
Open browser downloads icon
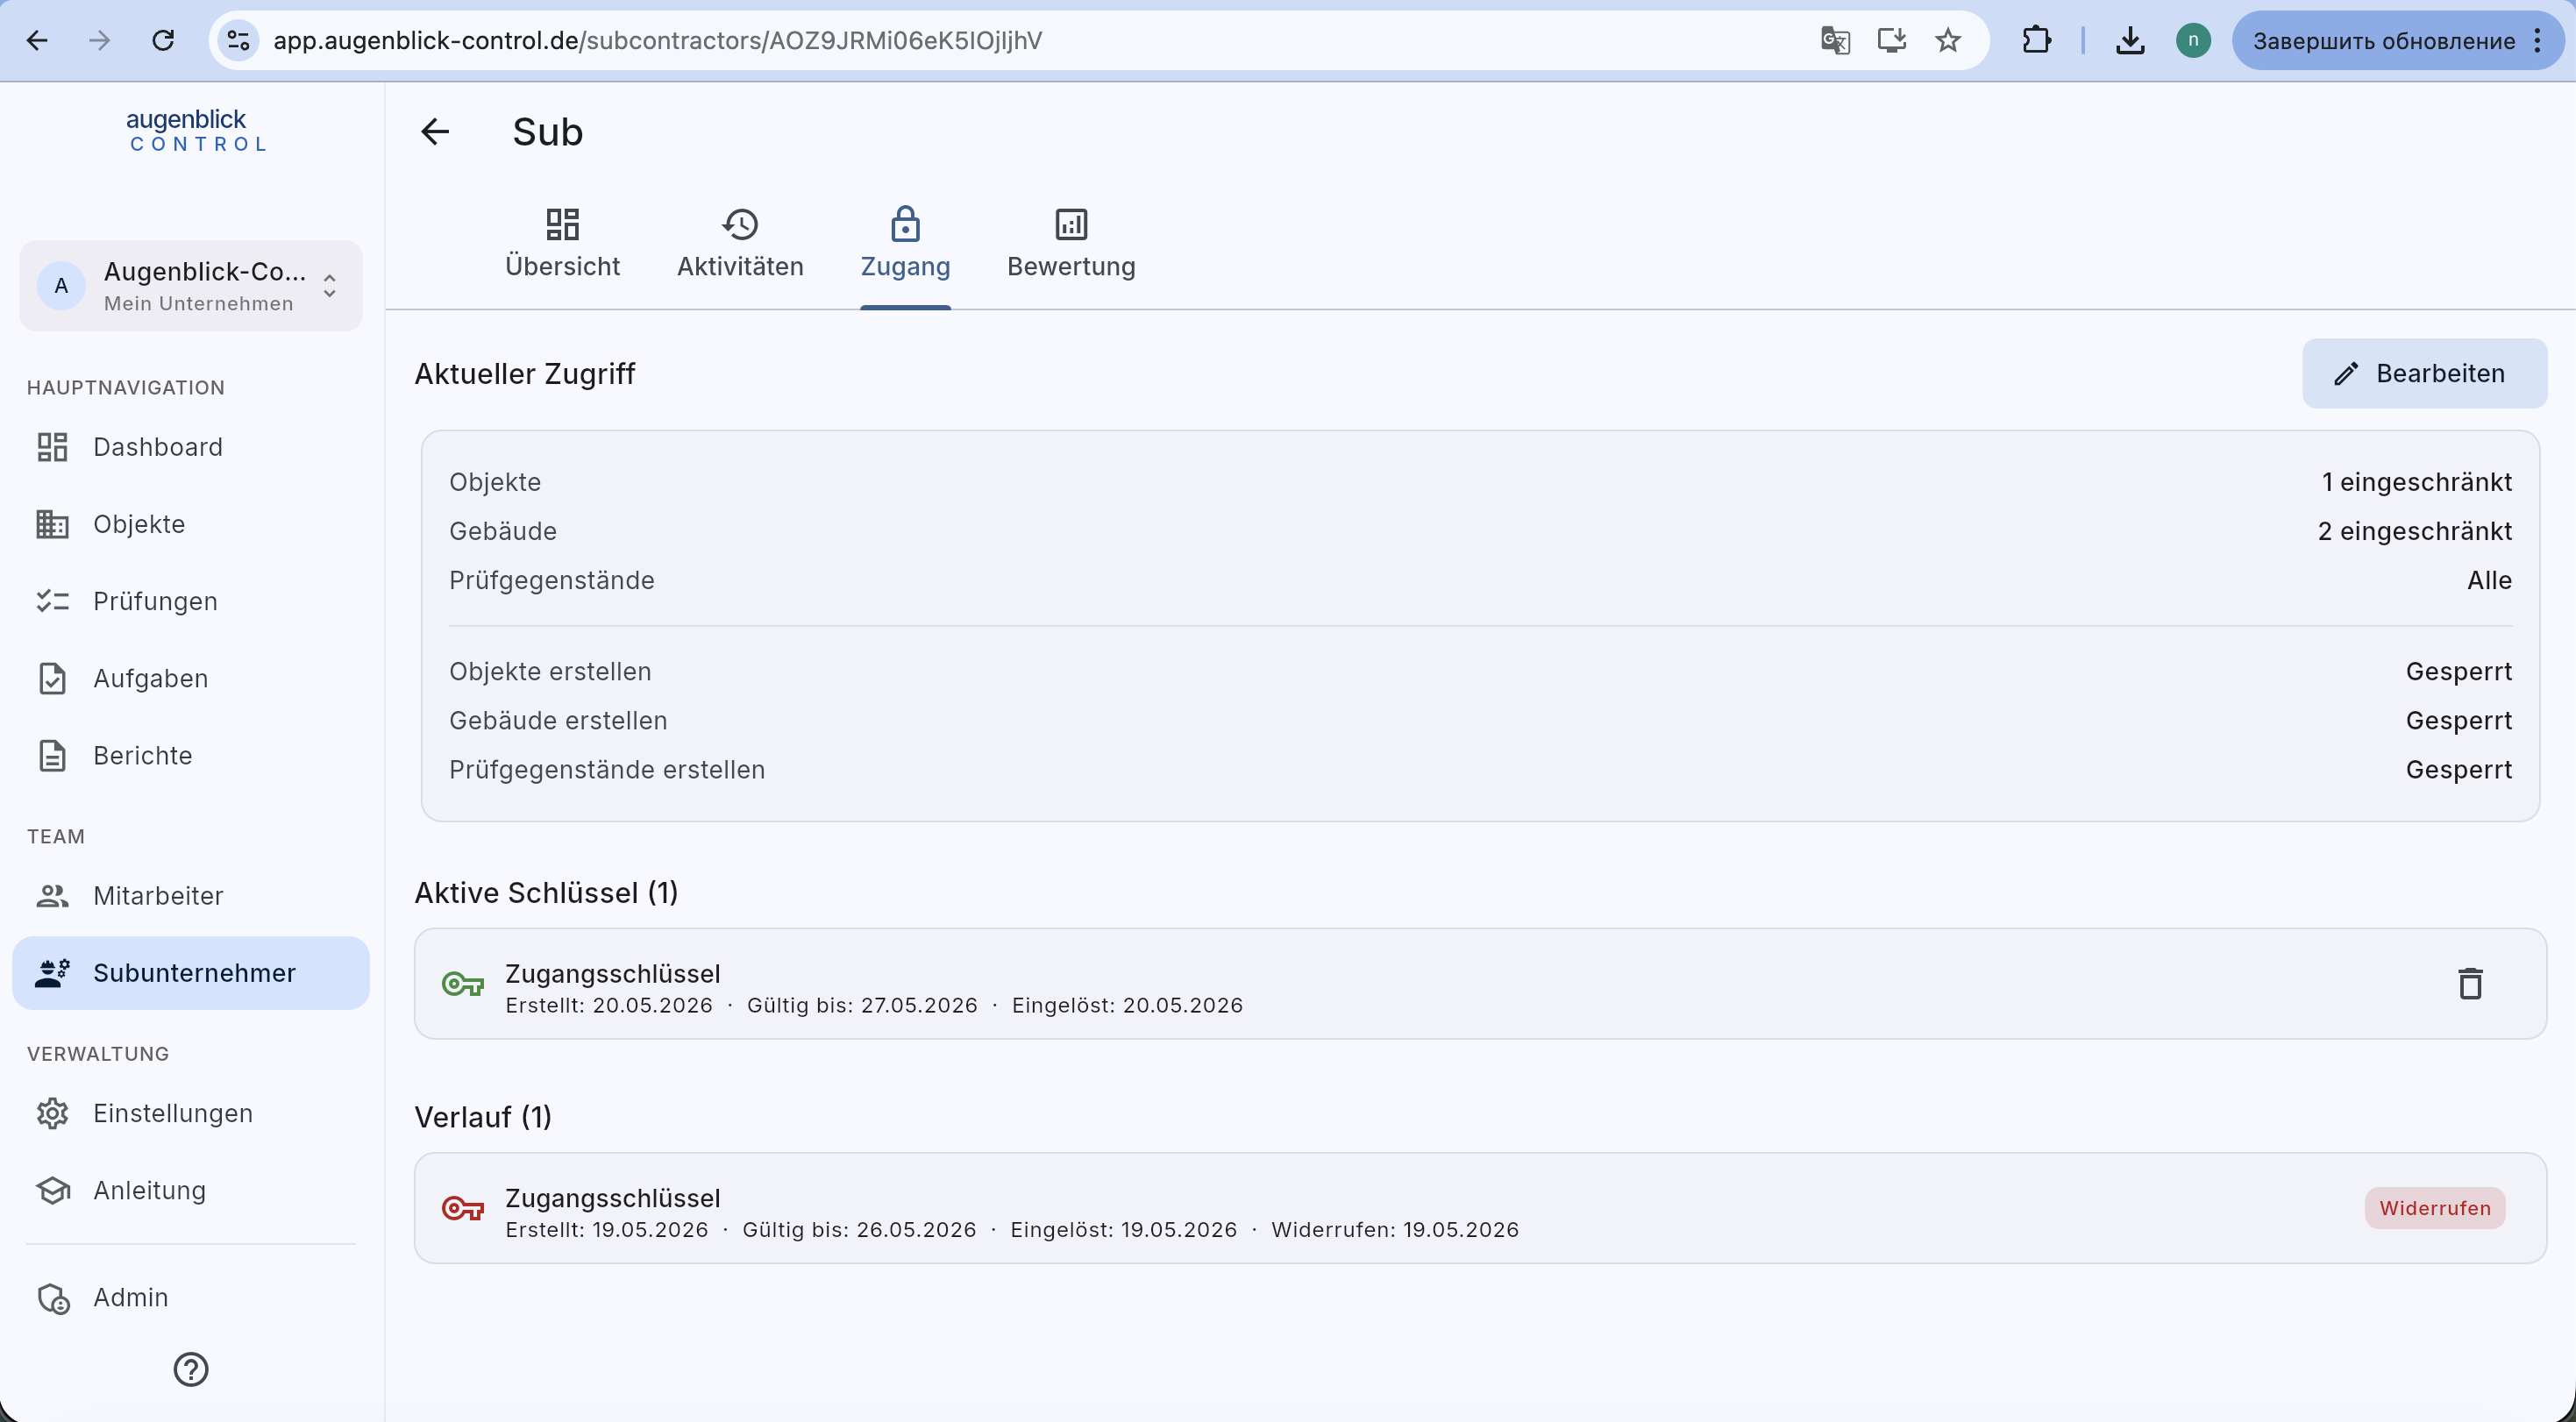(x=2130, y=41)
